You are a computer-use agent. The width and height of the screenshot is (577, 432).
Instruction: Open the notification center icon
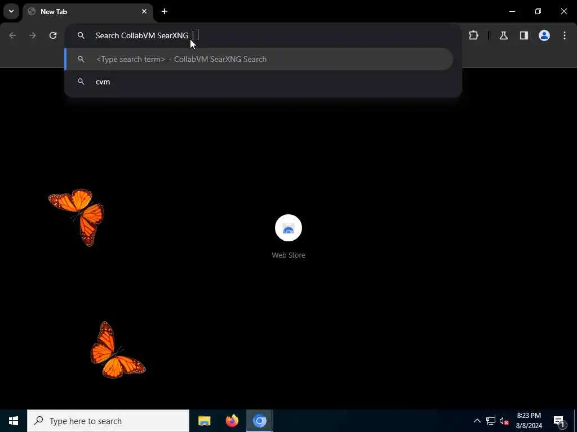coord(560,421)
